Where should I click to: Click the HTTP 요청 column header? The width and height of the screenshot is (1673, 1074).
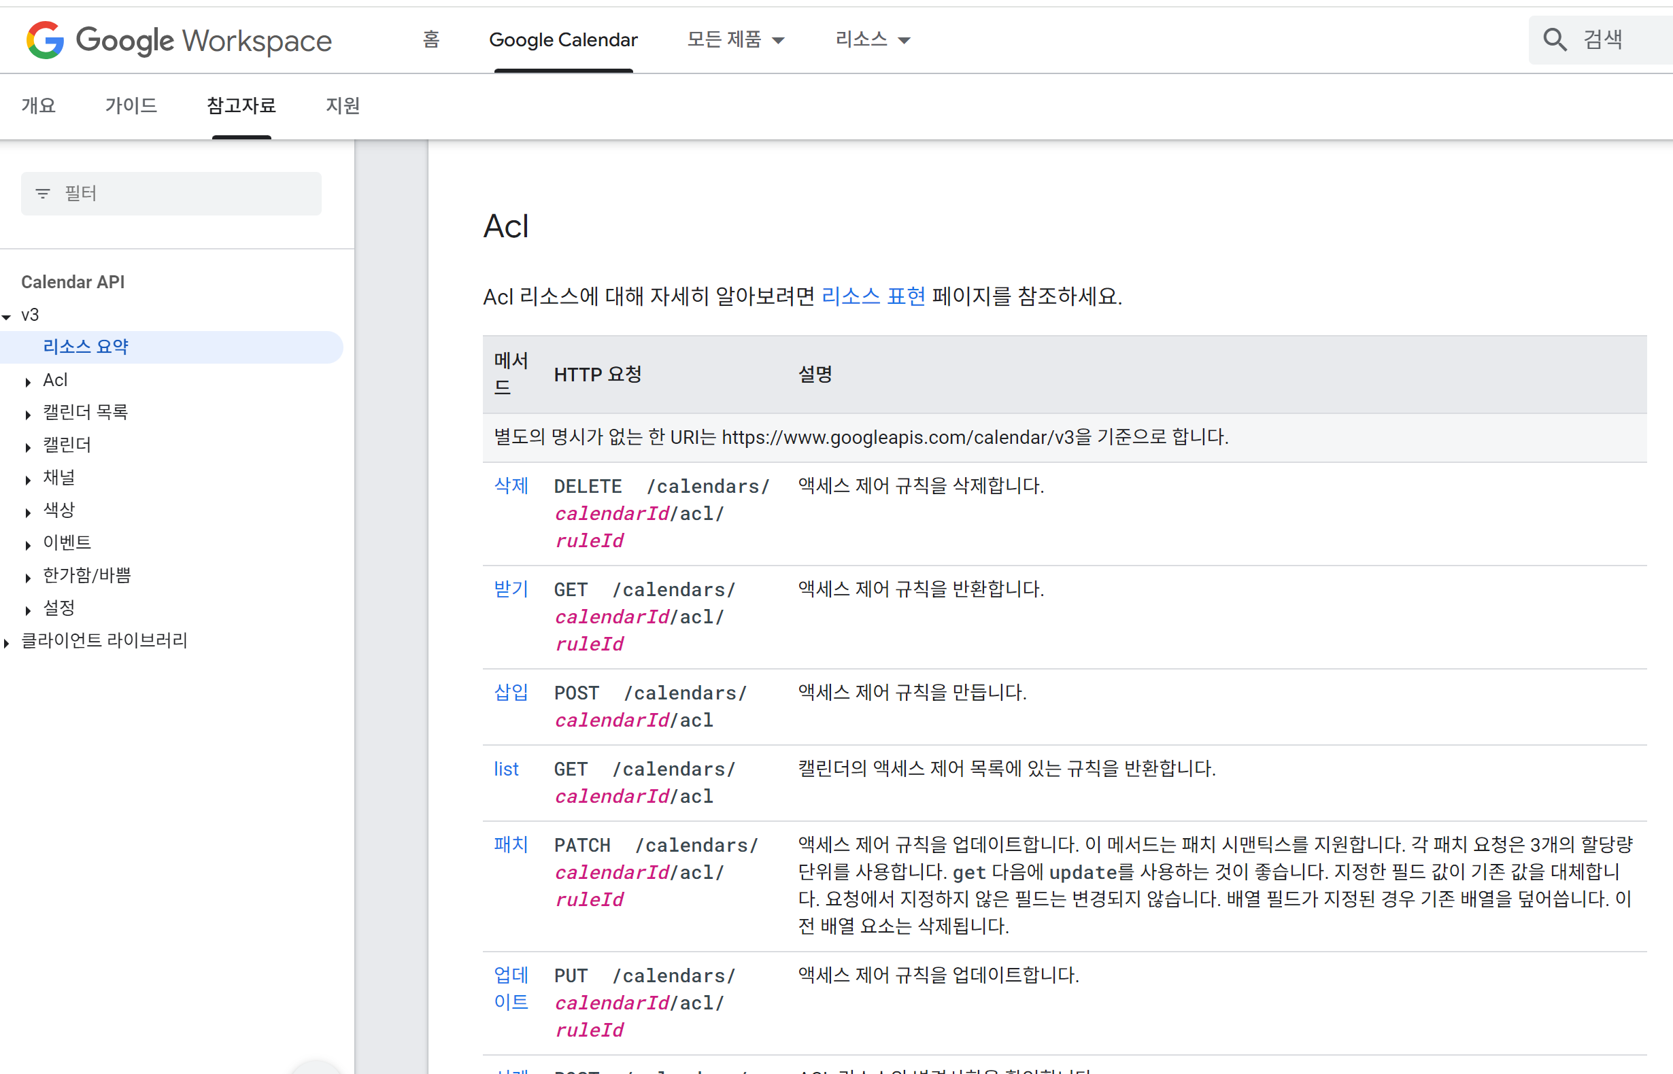[x=598, y=375]
